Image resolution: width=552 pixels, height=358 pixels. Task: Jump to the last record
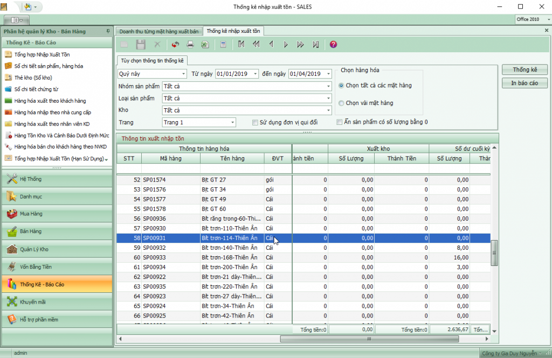[316, 45]
